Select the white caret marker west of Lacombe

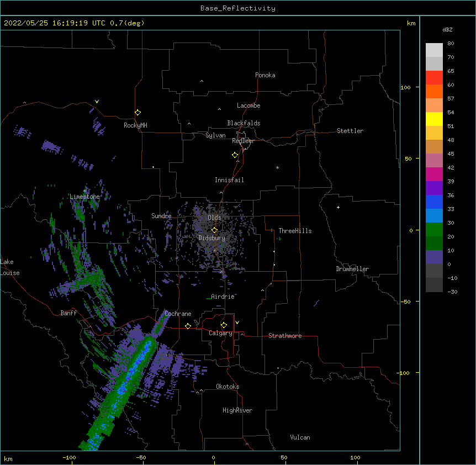click(x=219, y=109)
